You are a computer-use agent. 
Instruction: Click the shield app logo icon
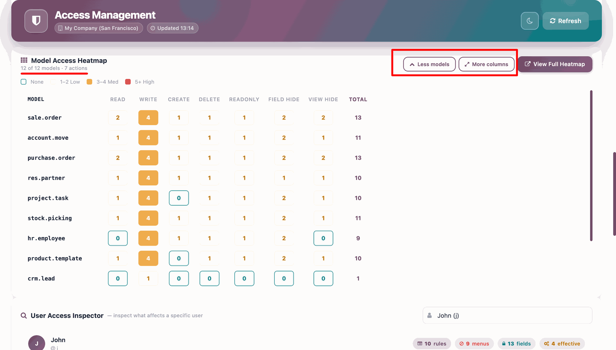pyautogui.click(x=36, y=21)
